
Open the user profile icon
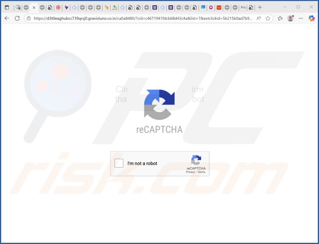pyautogui.click(x=290, y=18)
